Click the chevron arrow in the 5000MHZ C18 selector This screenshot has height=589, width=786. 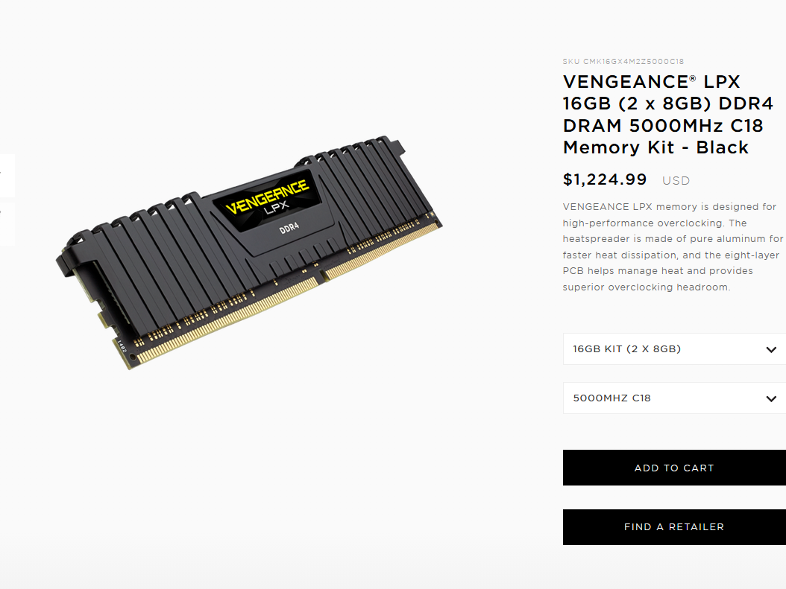(x=771, y=398)
